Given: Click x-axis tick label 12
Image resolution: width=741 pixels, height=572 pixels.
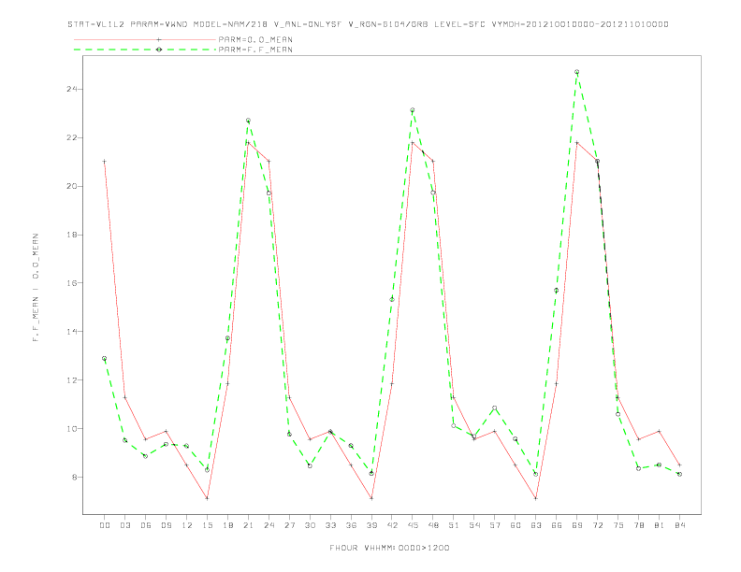Looking at the screenshot, I should pyautogui.click(x=187, y=525).
